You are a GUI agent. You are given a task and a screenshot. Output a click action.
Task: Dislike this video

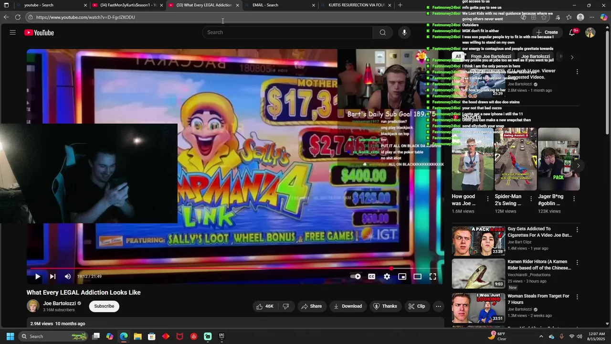pos(286,306)
